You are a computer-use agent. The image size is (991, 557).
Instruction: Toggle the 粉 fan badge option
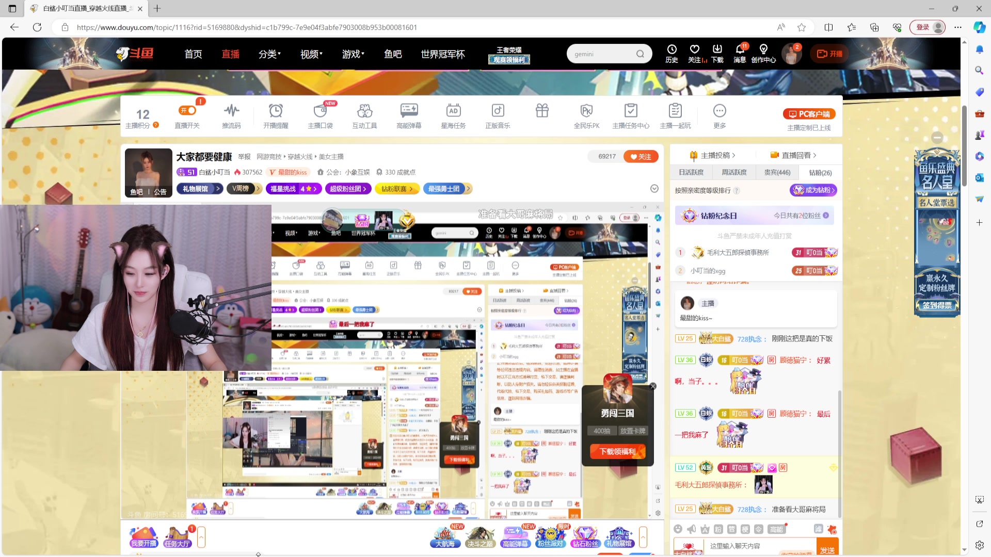pyautogui.click(x=718, y=529)
